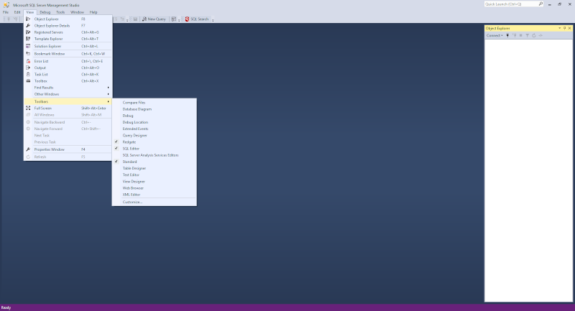The image size is (575, 311).
Task: Click the Refresh icon in Object Explorer toolbar
Action: click(x=534, y=35)
